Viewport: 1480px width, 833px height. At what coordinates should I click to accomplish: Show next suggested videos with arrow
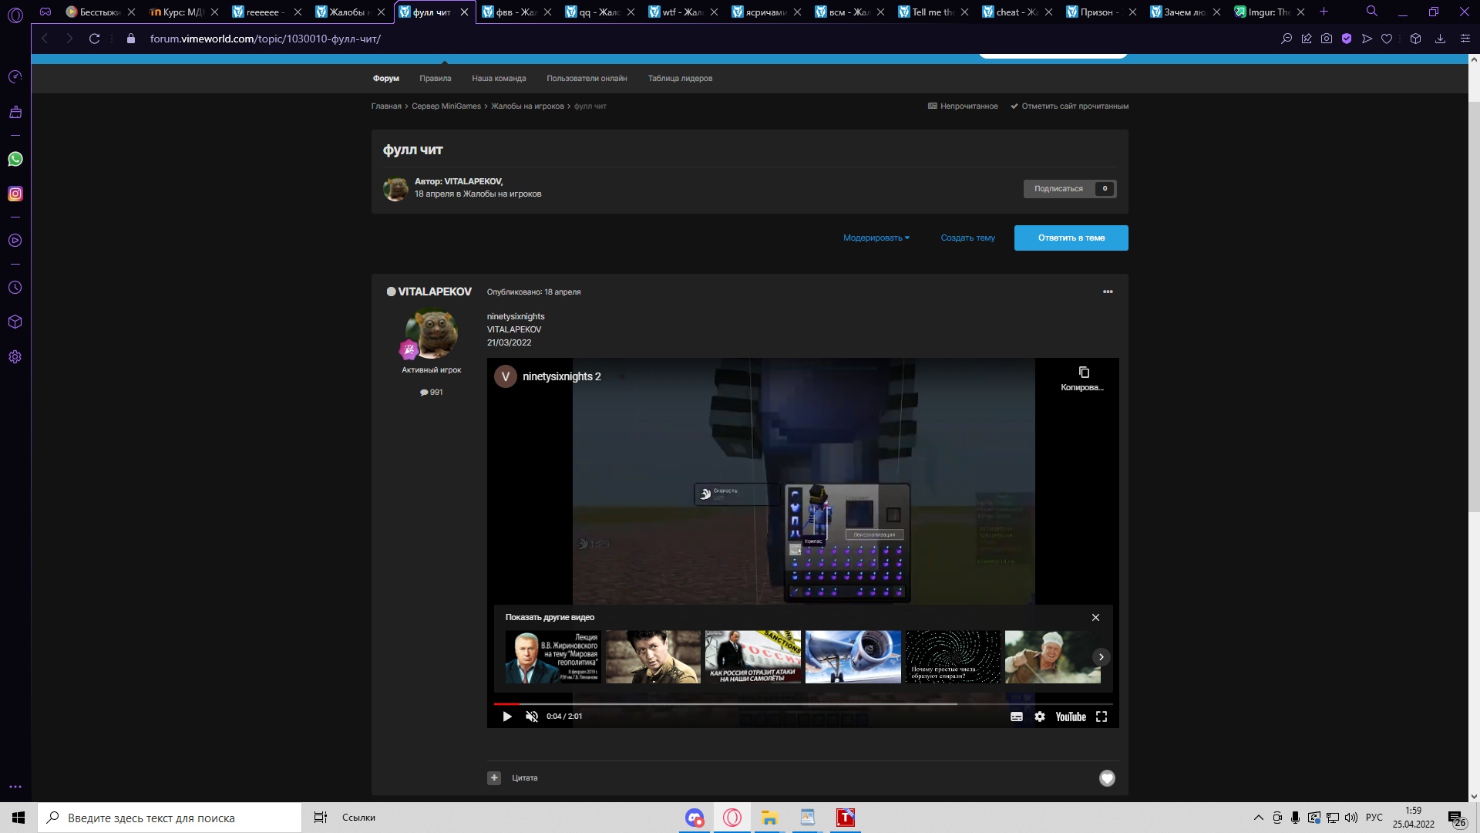coord(1102,657)
